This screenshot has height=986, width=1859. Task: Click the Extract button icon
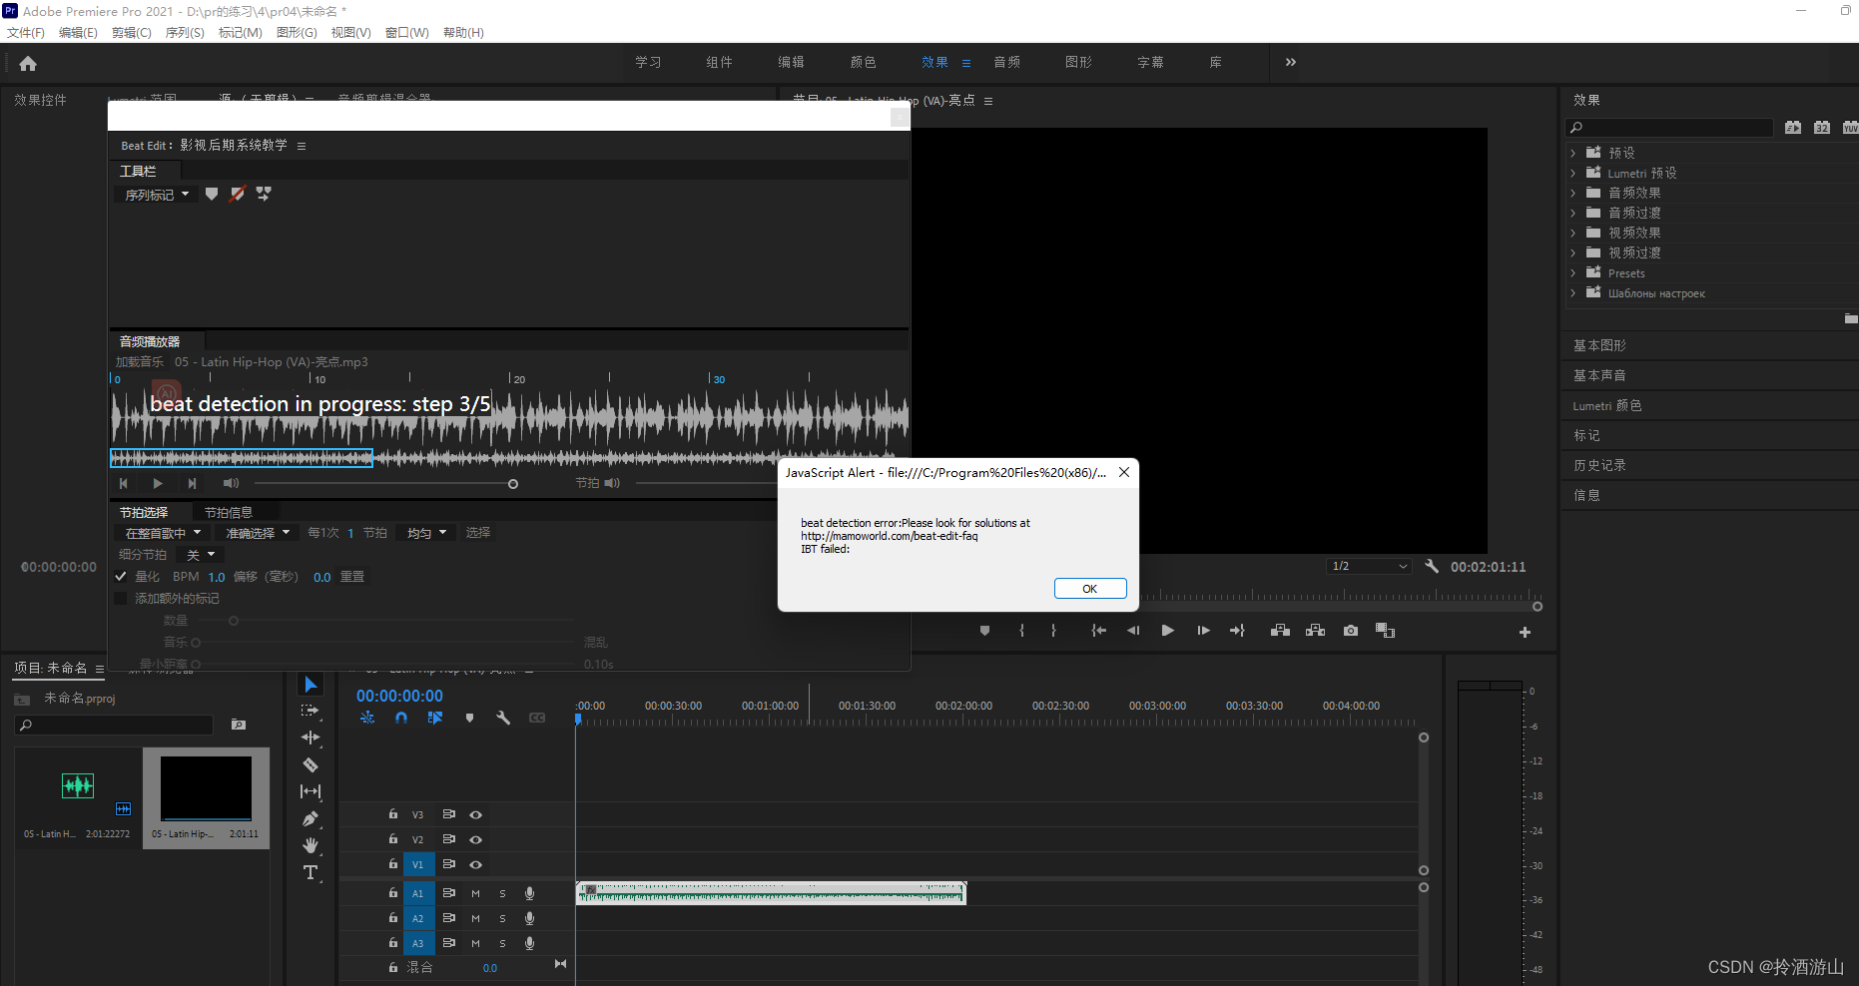point(1315,631)
